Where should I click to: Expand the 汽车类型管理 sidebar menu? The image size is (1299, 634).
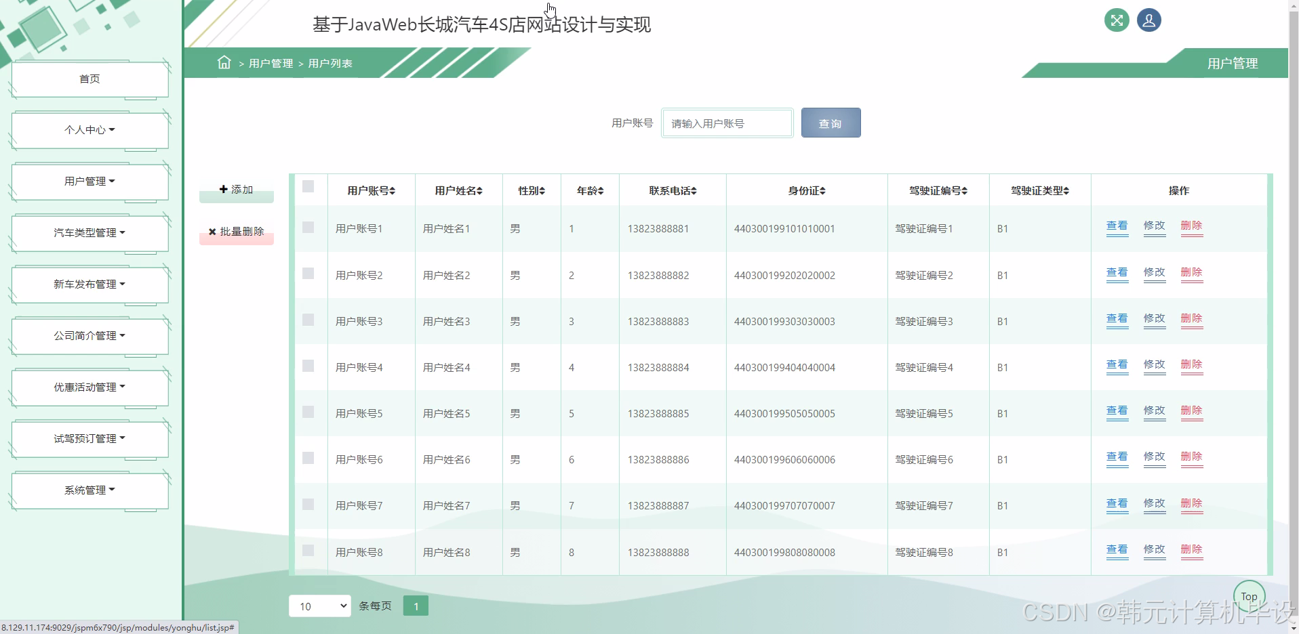pyautogui.click(x=89, y=233)
